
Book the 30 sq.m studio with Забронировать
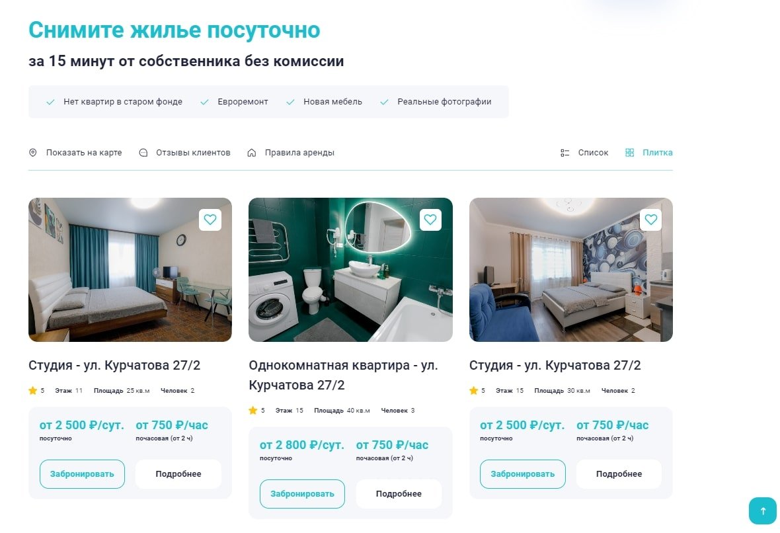[522, 473]
